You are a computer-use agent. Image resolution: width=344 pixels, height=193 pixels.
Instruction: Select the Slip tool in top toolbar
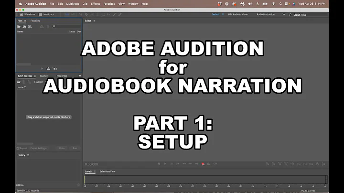92,14
